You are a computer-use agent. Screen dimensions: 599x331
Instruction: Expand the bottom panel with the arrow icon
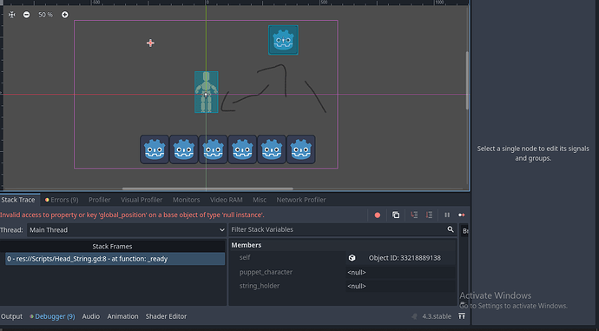pyautogui.click(x=462, y=316)
